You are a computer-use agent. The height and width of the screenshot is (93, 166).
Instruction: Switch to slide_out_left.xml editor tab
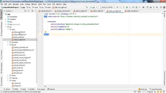click(132, 11)
